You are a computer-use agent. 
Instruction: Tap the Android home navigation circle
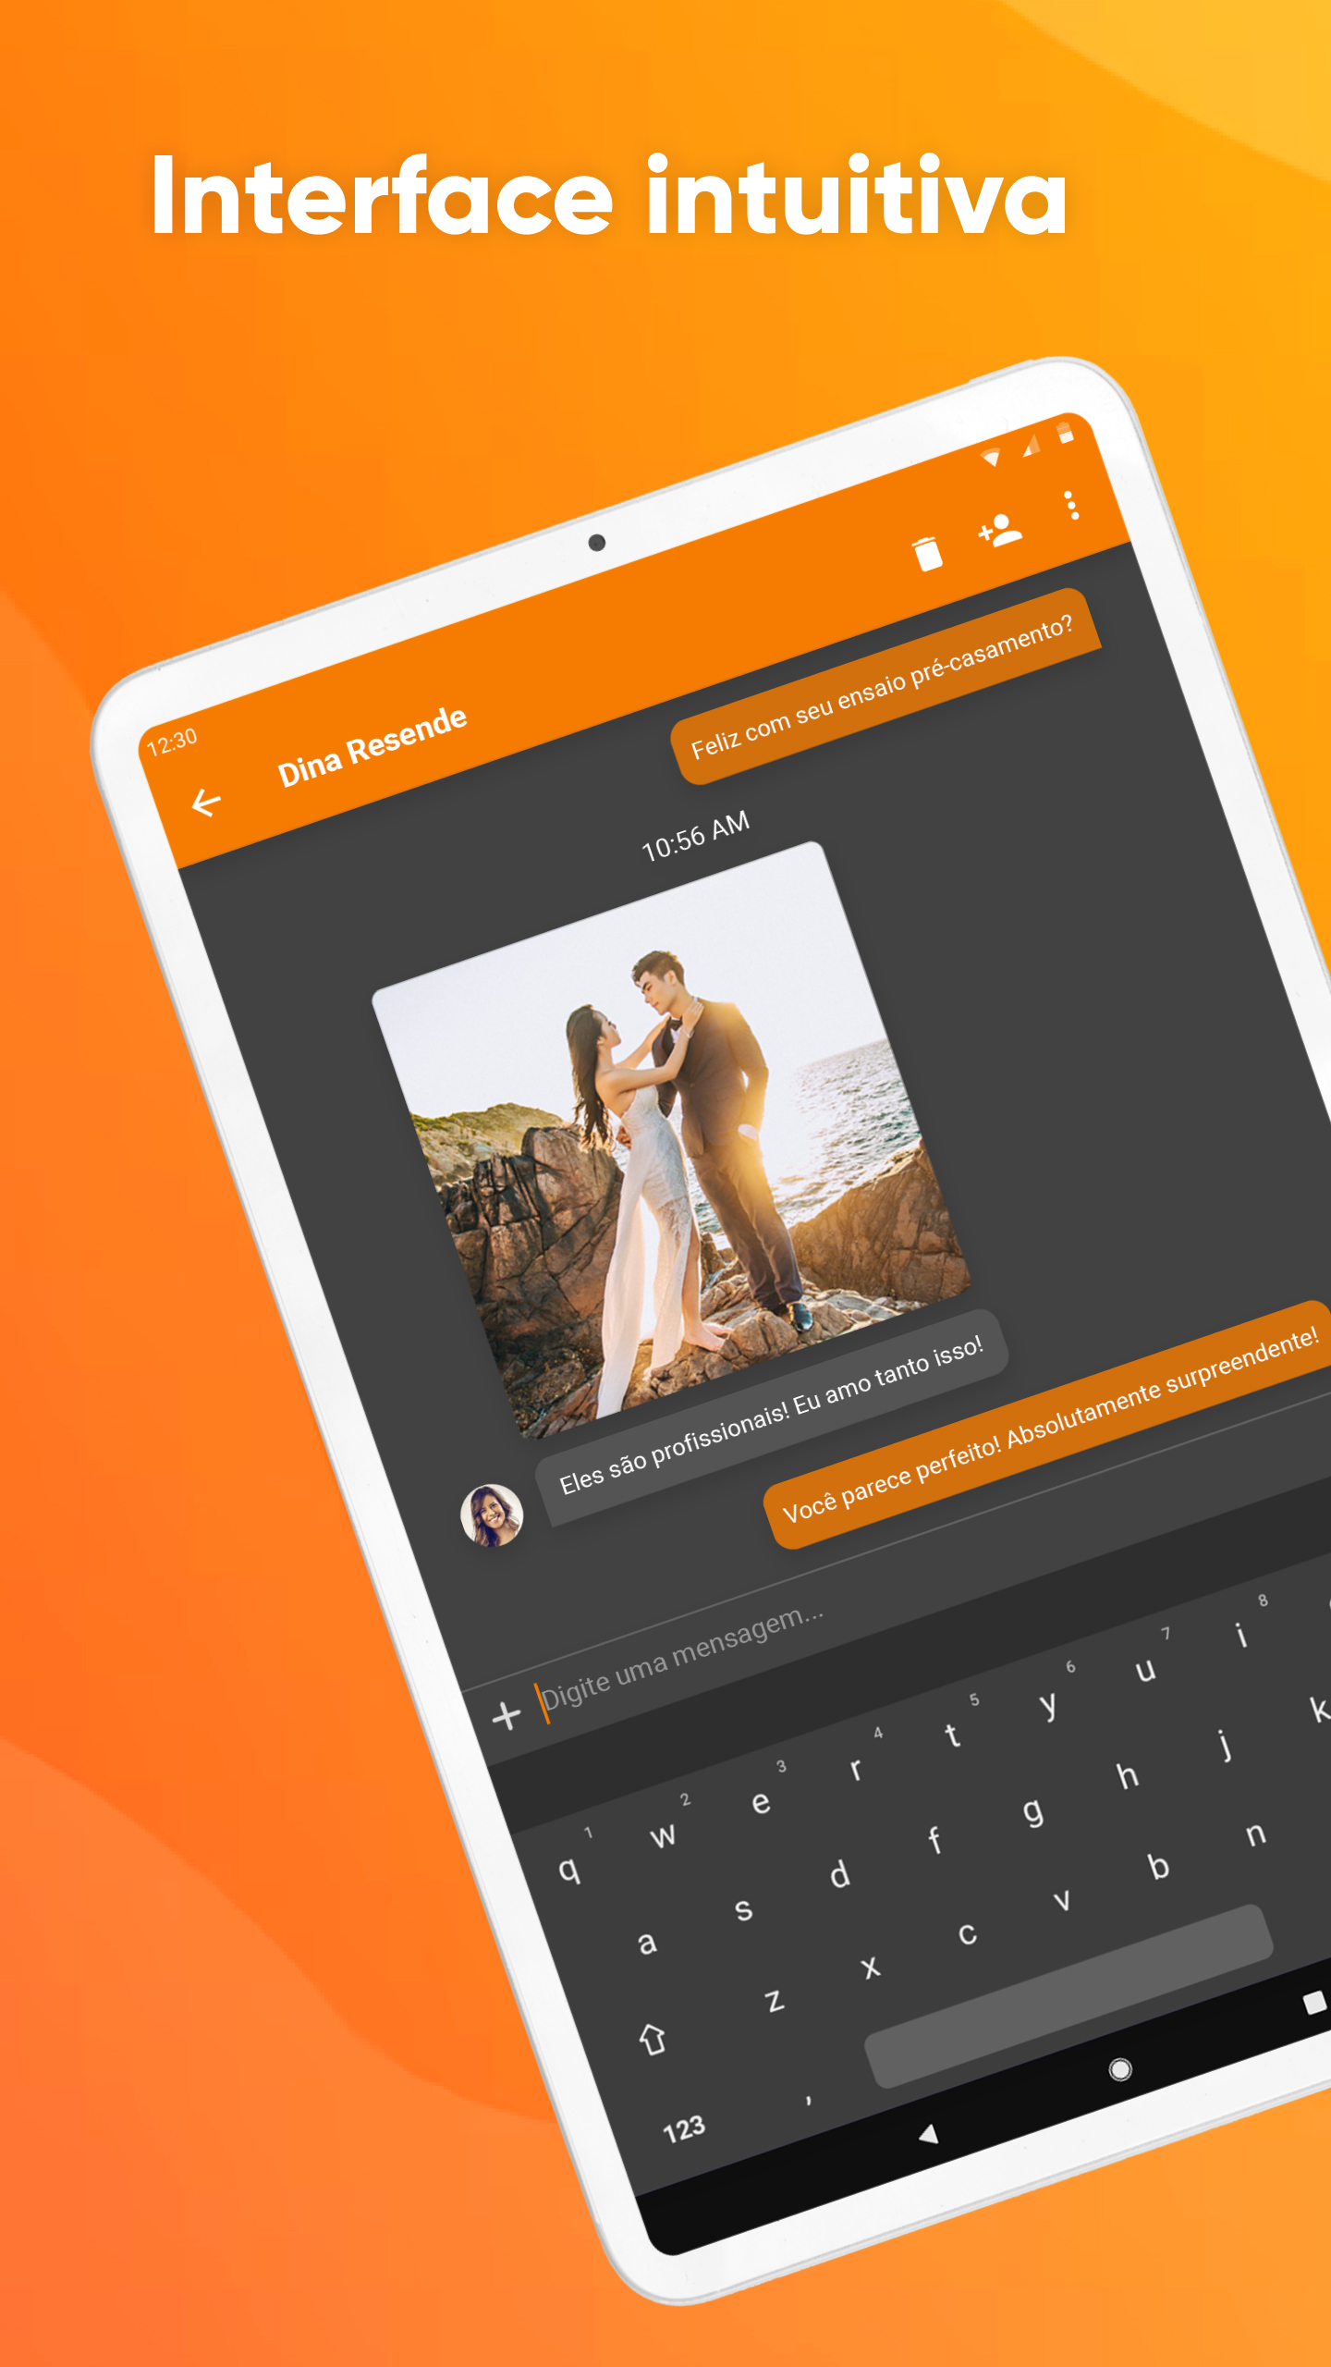(1120, 2068)
